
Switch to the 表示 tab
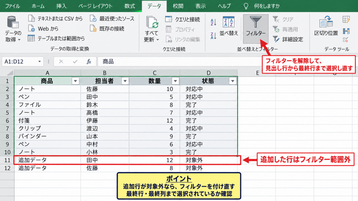pos(201,6)
